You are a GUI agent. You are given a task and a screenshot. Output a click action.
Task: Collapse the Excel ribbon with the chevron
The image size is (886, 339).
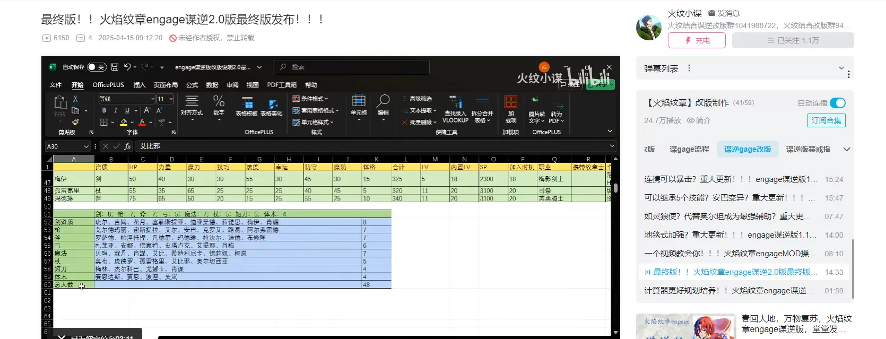pos(610,131)
